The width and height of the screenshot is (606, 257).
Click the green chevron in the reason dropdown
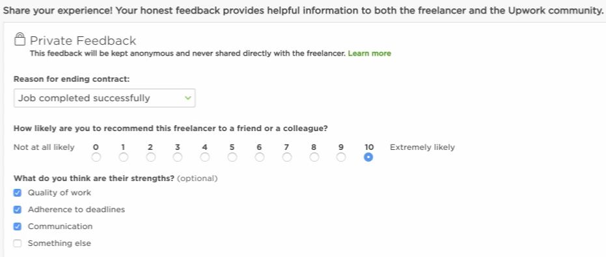[x=188, y=98]
